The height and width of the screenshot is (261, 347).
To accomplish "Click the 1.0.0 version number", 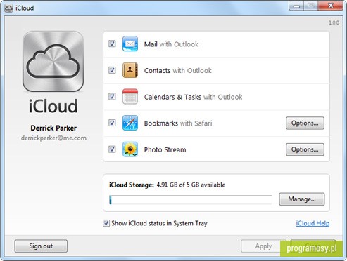I will (334, 22).
